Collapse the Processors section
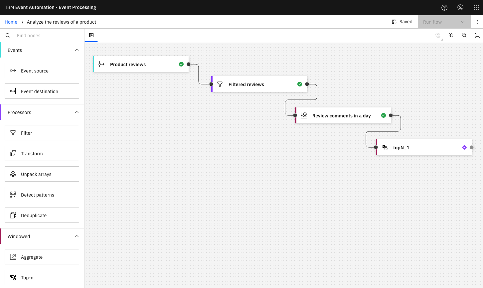The image size is (483, 288). tap(77, 112)
